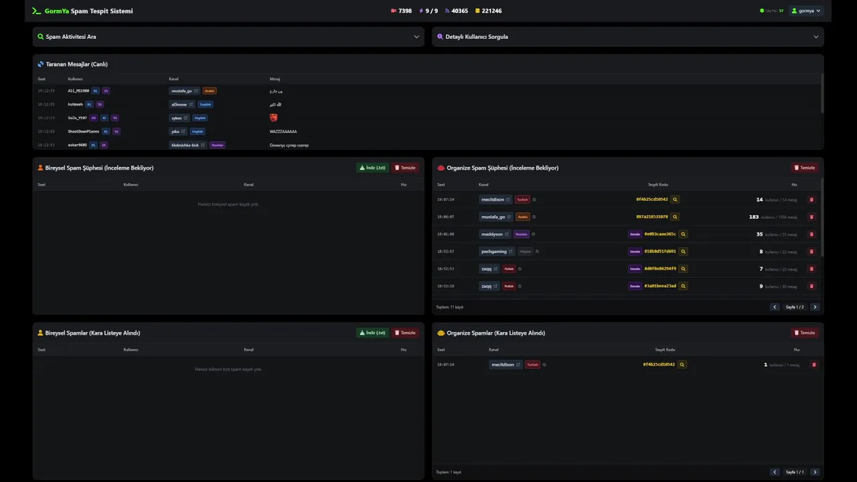Image resolution: width=857 pixels, height=482 pixels.
Task: Search detection code #e093caae365c
Action: pos(683,234)
